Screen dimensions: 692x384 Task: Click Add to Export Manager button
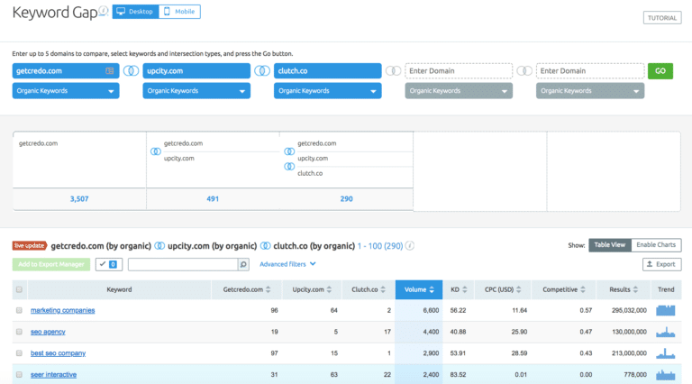point(51,264)
